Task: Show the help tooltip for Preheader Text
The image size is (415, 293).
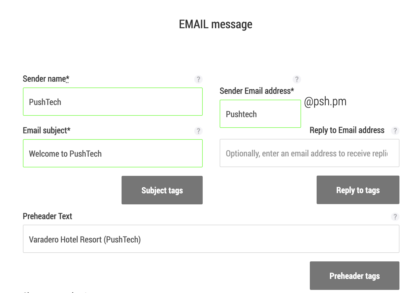Action: pos(395,217)
